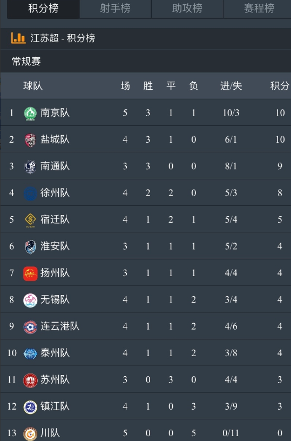Open the 徐州队 team name link
Image resolution: width=291 pixels, height=441 pixels.
(55, 193)
